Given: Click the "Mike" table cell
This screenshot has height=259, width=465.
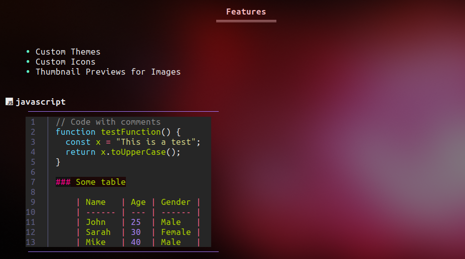Looking at the screenshot, I should click(x=95, y=242).
